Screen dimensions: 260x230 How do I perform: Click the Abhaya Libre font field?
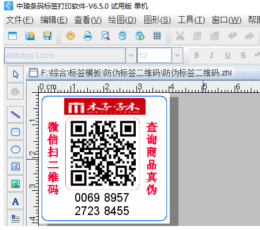[x=65, y=55]
